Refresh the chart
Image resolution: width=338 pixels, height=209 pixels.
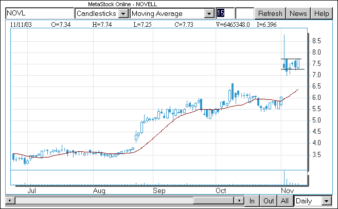[270, 13]
